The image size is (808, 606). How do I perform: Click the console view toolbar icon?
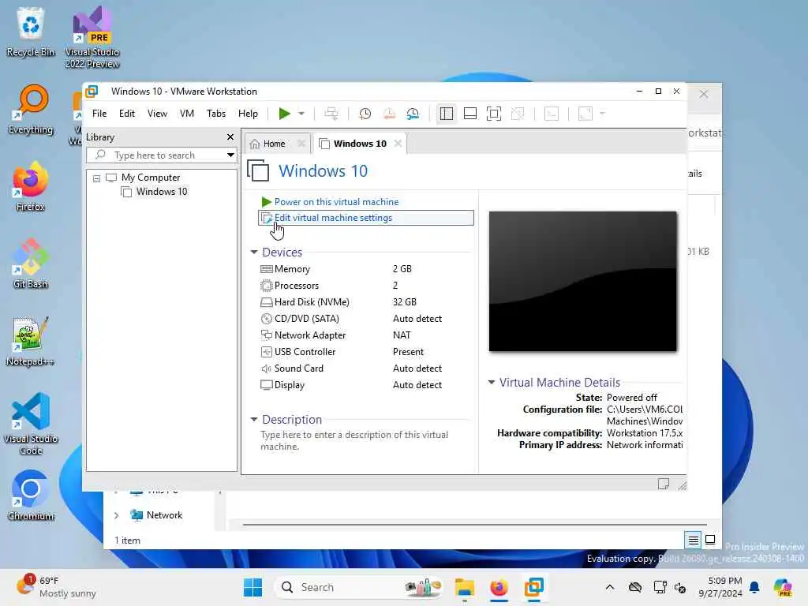[x=552, y=114]
